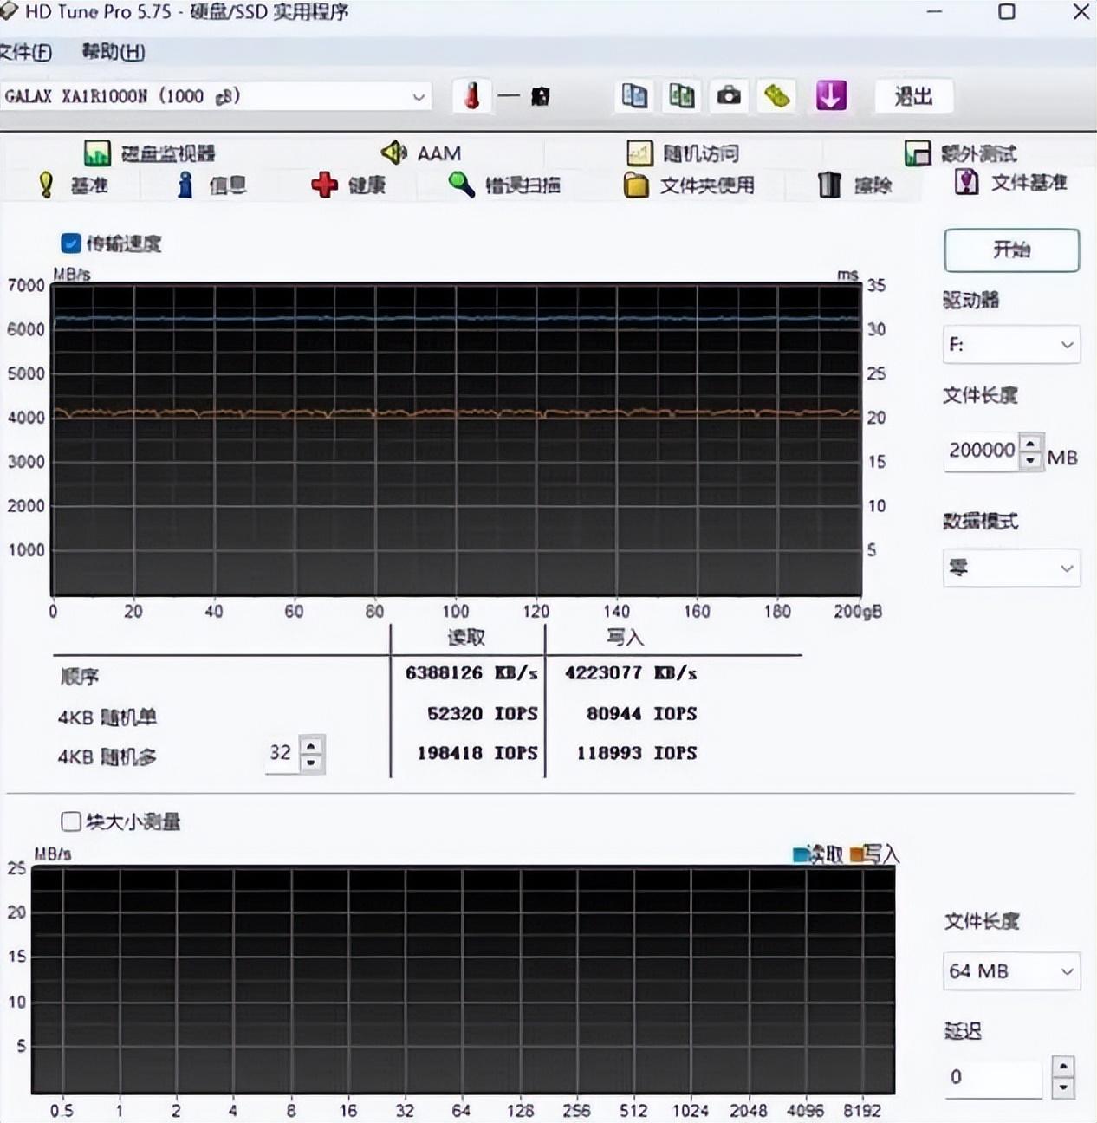1097x1123 pixels.
Task: Select the 文件基准 tab
Action: tap(1010, 182)
